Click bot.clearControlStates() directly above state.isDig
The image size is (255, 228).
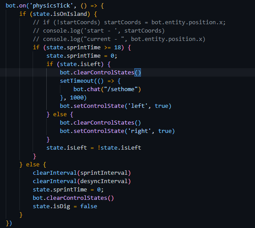[74, 198]
